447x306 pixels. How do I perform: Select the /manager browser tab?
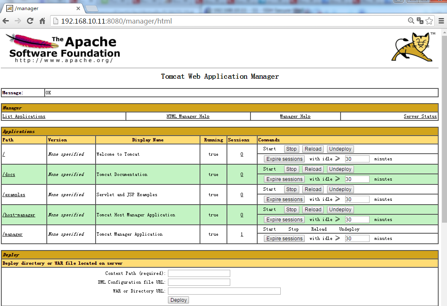coord(43,8)
